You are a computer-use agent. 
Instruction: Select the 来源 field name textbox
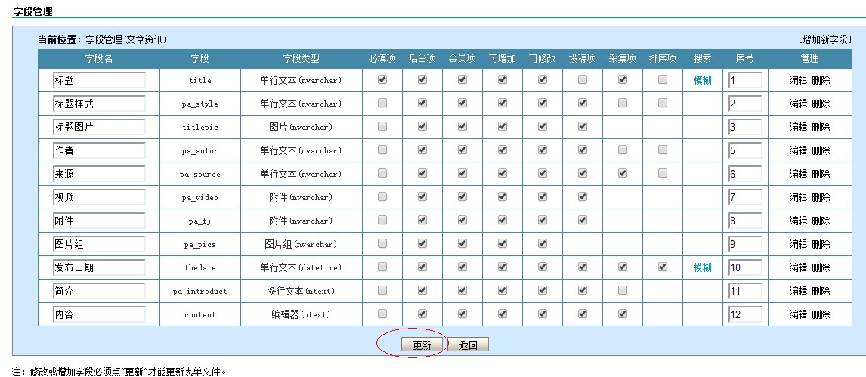pyautogui.click(x=99, y=174)
